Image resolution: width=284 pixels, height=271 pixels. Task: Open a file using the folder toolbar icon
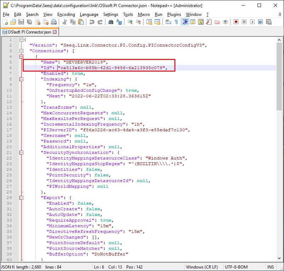point(13,22)
